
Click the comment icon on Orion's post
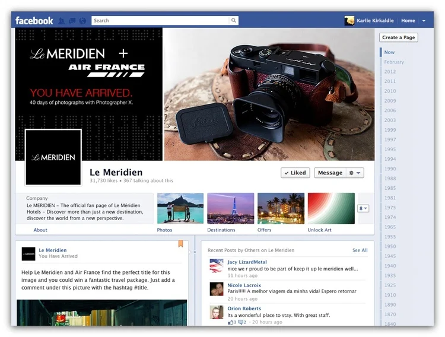[x=241, y=322]
